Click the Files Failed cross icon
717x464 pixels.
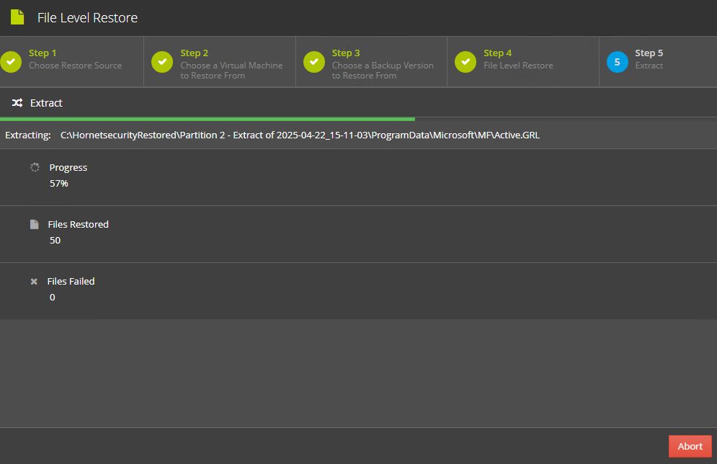34,282
